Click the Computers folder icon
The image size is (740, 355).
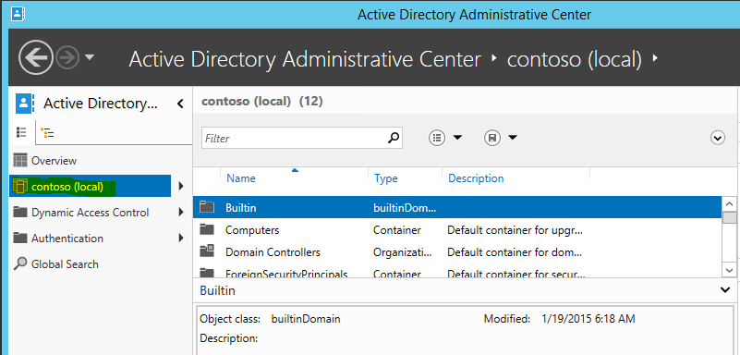click(207, 229)
